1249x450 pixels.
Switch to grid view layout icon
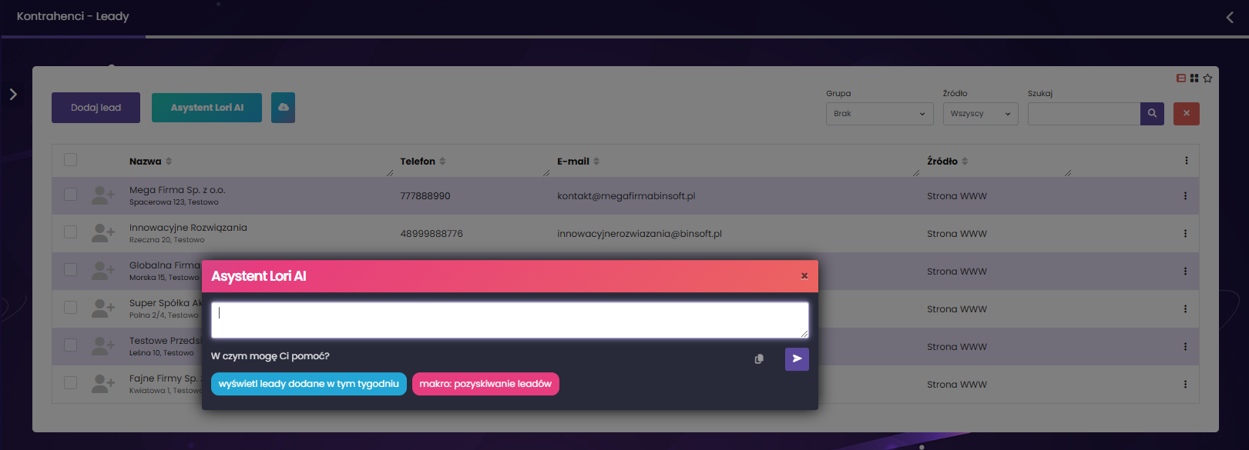tap(1194, 78)
